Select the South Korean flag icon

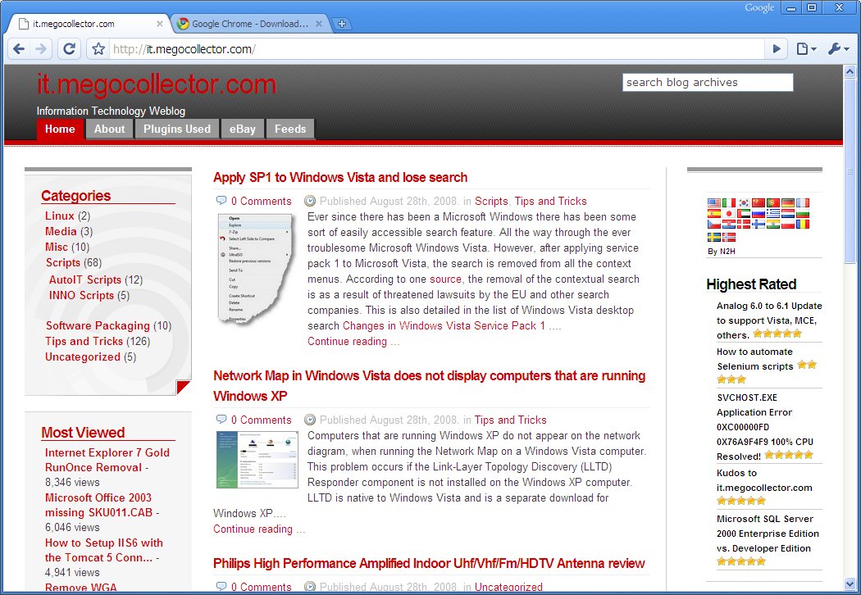[744, 202]
